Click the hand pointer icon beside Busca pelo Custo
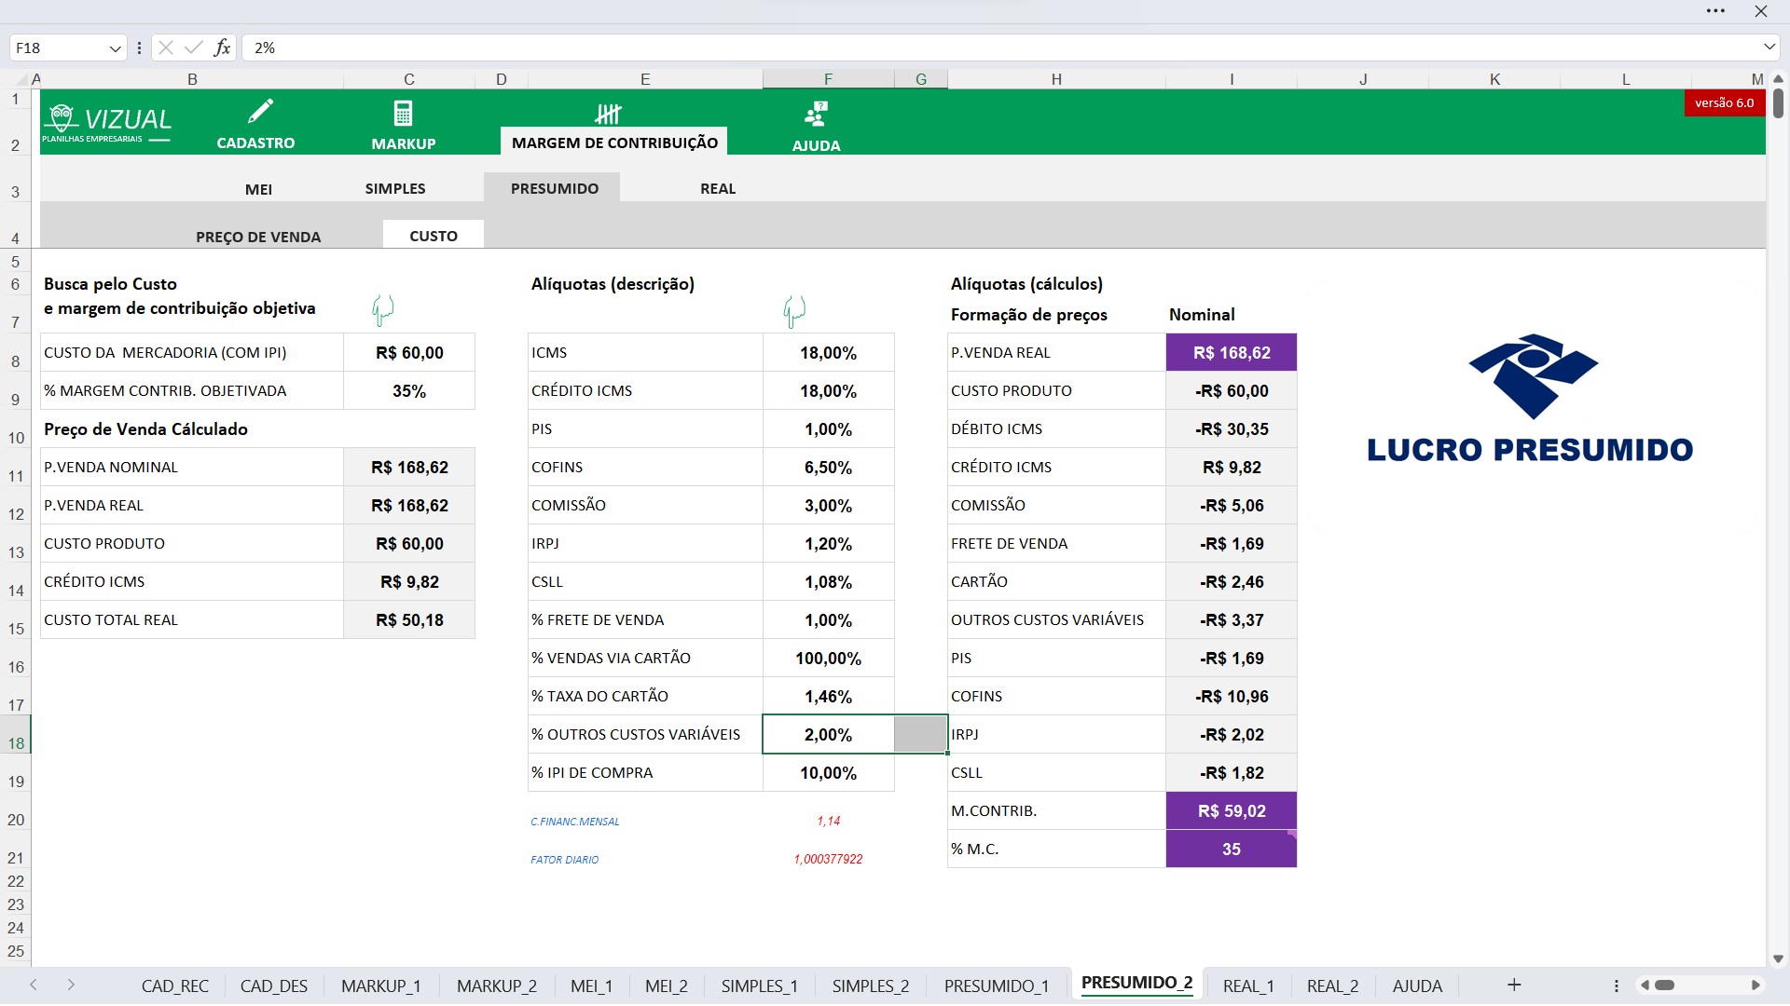Image resolution: width=1790 pixels, height=1006 pixels. tap(382, 309)
